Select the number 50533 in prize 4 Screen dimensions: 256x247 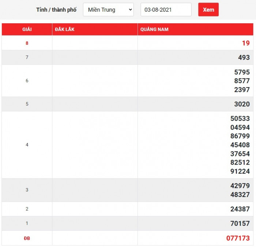[x=240, y=119]
